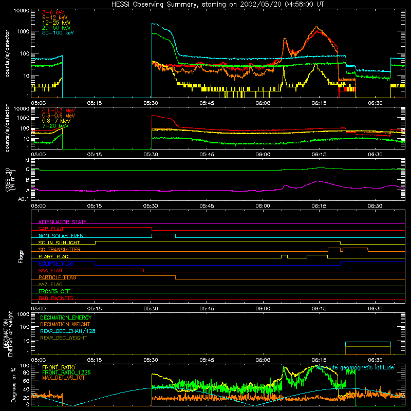Select the DECIMATION ENERGY or weight axis label
The height and width of the screenshot is (411, 411).
click(x=8, y=333)
